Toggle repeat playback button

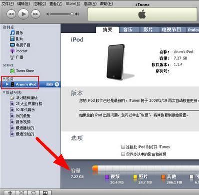(x=33, y=193)
